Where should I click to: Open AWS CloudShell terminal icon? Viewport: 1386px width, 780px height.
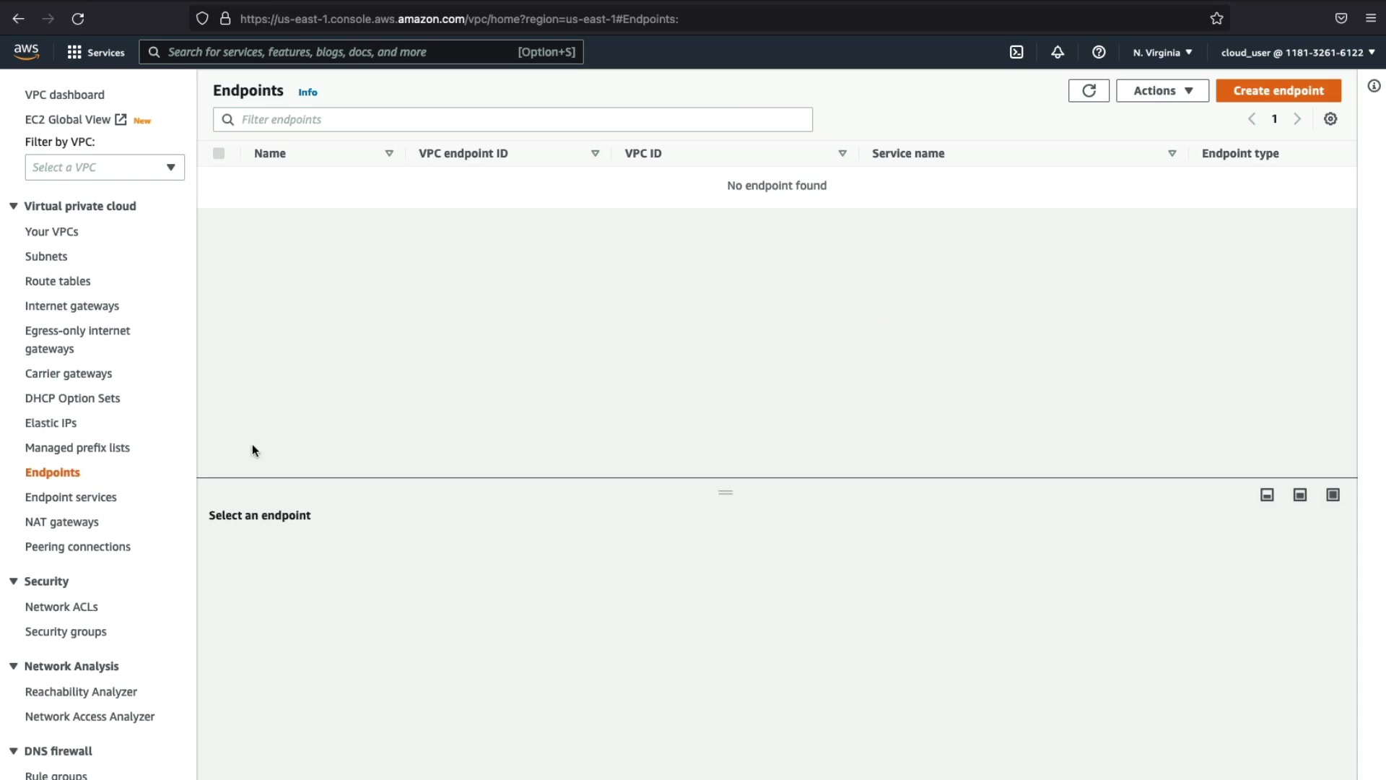(x=1016, y=52)
